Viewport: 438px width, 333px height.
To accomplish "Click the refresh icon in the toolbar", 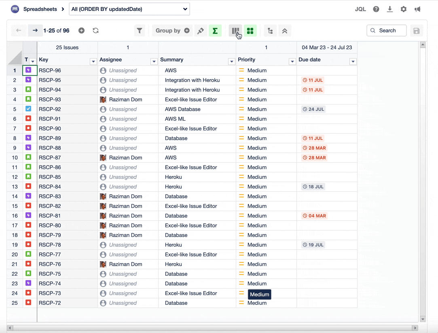I will pos(95,31).
